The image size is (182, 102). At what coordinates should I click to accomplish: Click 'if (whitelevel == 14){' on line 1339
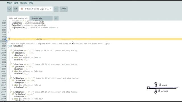(x=23, y=80)
